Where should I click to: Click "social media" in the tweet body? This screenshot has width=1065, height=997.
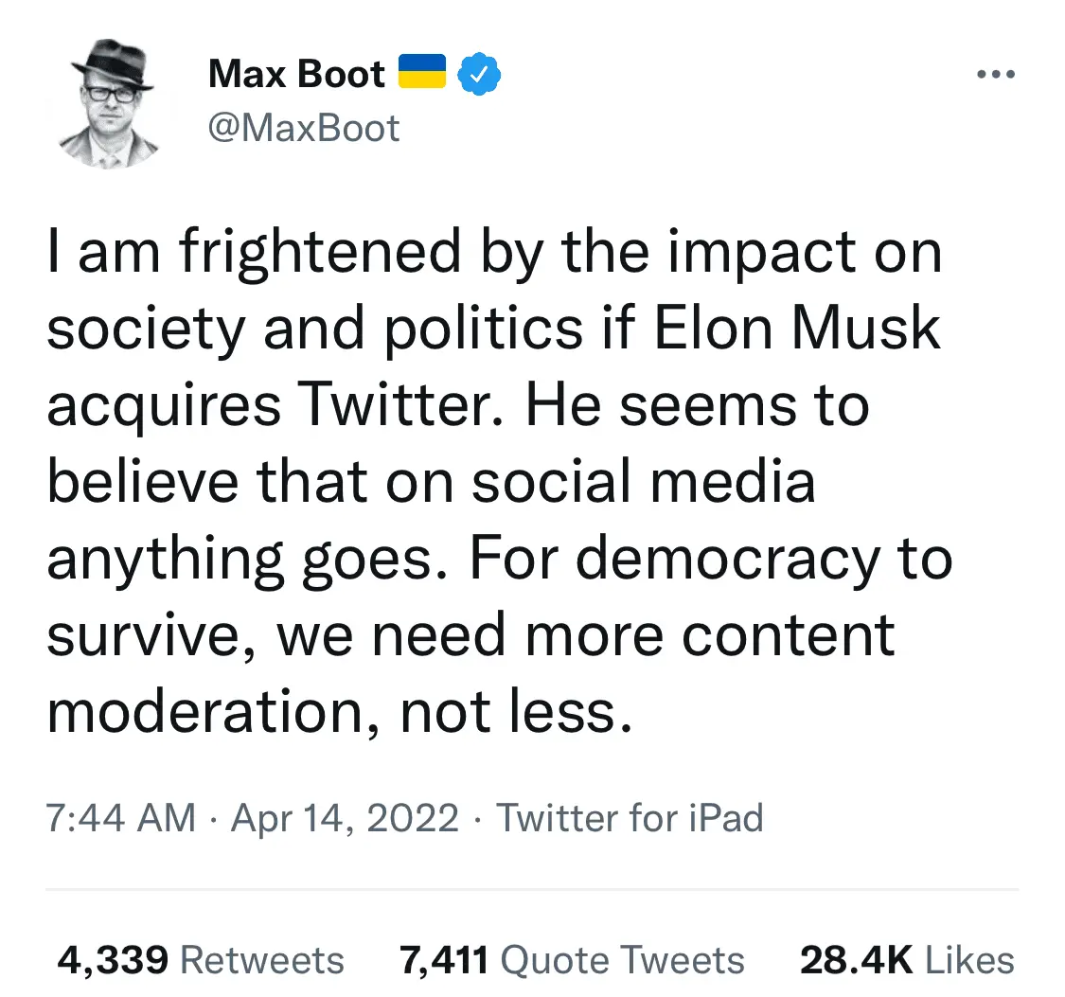643,483
